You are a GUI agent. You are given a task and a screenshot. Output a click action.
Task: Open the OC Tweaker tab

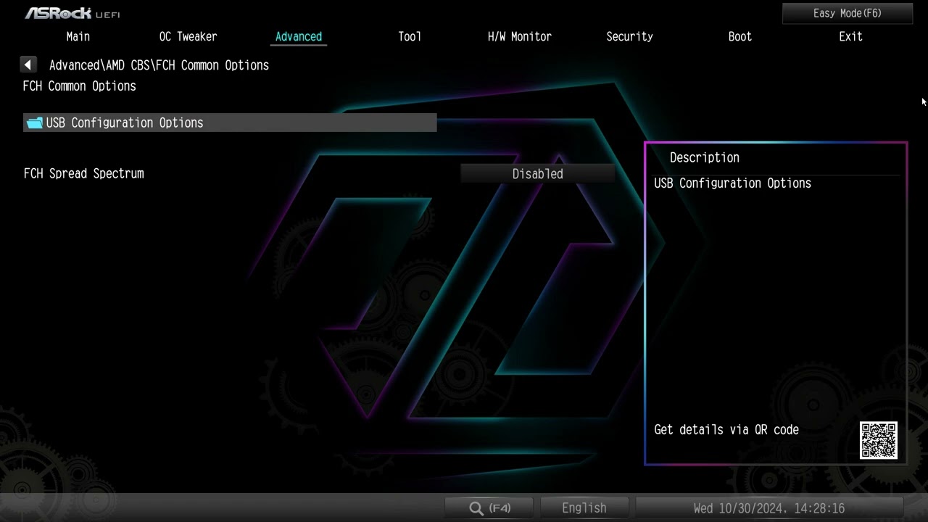[x=188, y=36]
